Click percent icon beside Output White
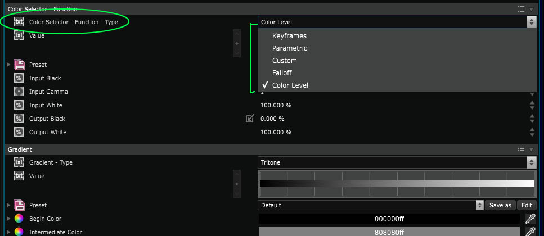 pos(19,132)
